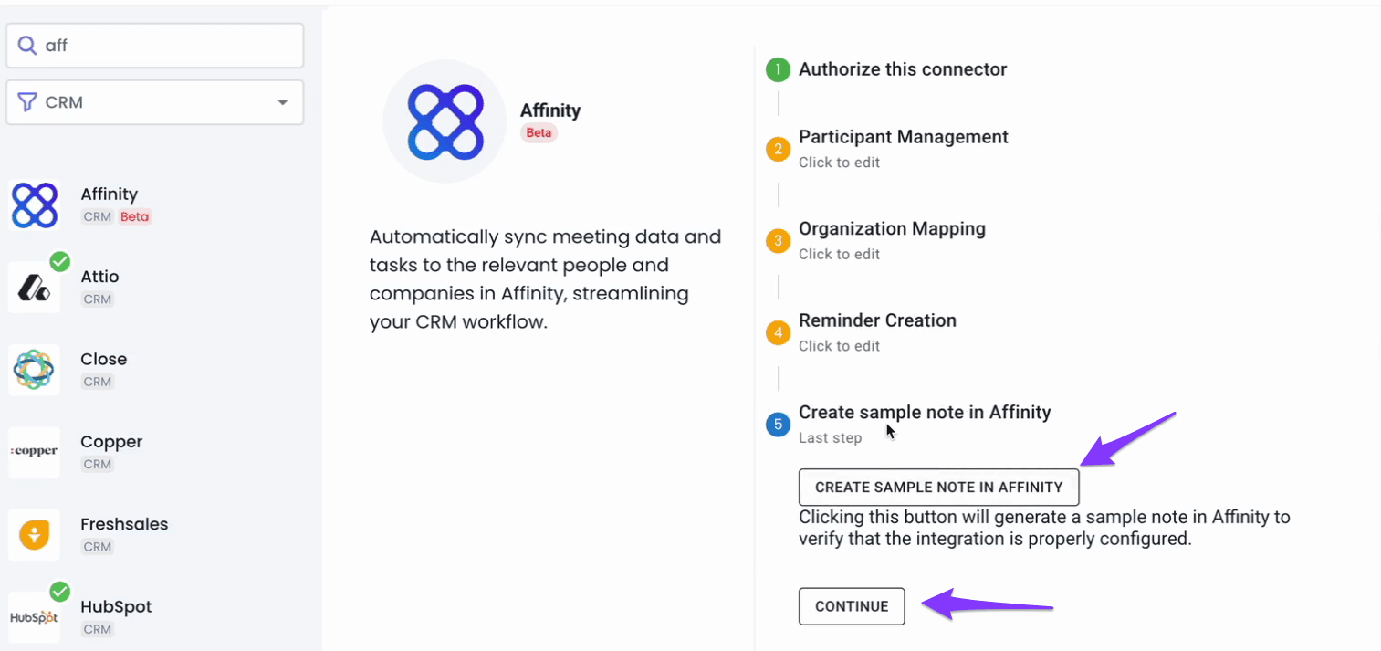Select the Affinity logo in sidebar list
The image size is (1381, 651).
coord(35,205)
